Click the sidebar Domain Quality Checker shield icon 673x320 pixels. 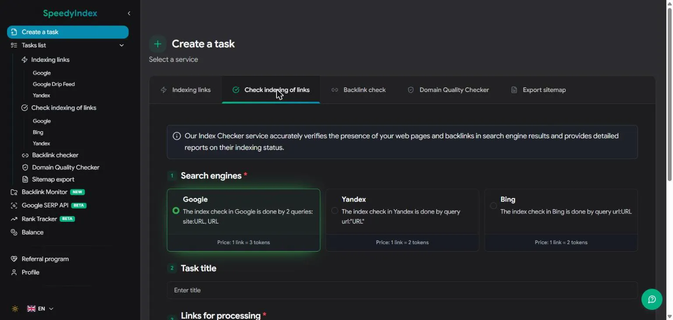(25, 167)
